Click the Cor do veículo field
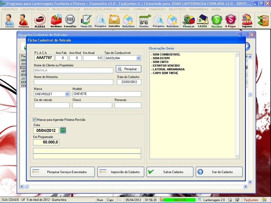Screen dimensions: 271x203 click(x=51, y=105)
